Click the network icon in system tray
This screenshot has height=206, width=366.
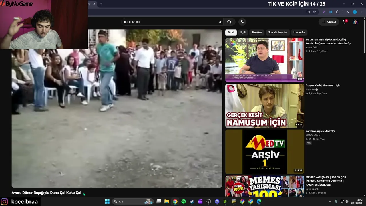click(x=342, y=201)
